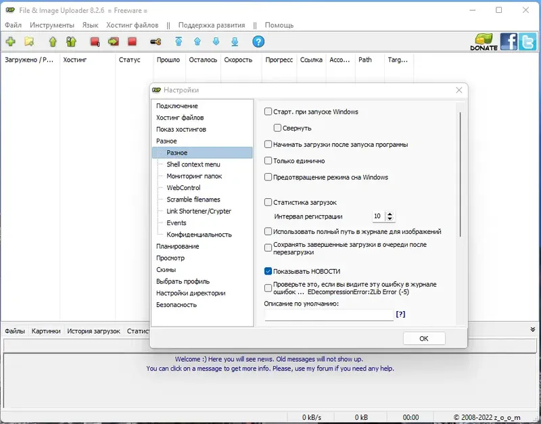Click the move to bottom blue arrow icon
This screenshot has width=541, height=424.
click(x=235, y=42)
